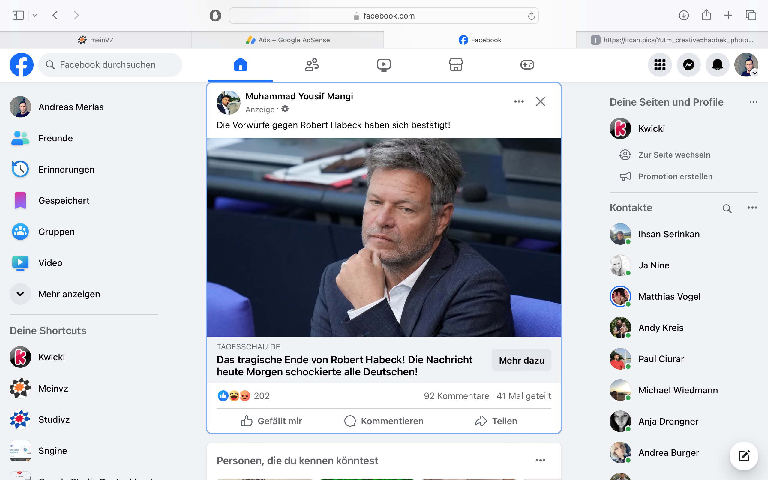Viewport: 768px width, 480px height.
Task: Click the Mehr dazu button
Action: pyautogui.click(x=521, y=360)
